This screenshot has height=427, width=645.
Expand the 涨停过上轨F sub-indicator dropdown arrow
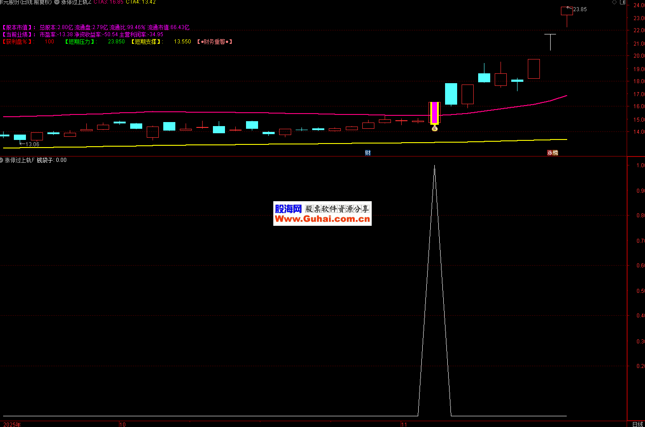(x=1, y=160)
